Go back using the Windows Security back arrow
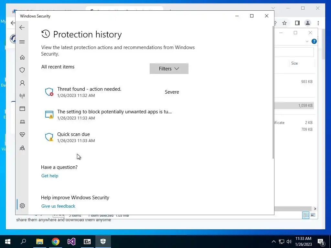The image size is (331, 248). tap(22, 27)
